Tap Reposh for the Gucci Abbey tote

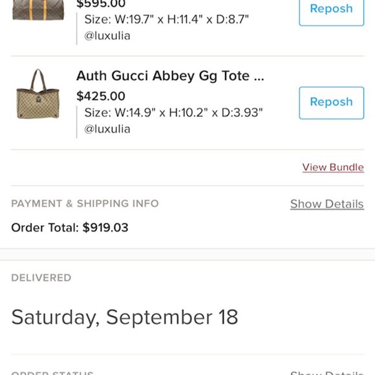(x=332, y=103)
